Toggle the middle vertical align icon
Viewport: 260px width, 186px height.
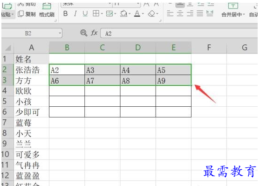(180, 5)
